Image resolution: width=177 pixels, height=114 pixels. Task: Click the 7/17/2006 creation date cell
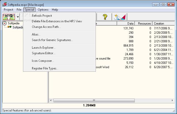pos(163,28)
